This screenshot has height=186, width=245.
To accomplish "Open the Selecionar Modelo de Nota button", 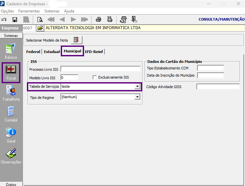I will tap(77, 40).
